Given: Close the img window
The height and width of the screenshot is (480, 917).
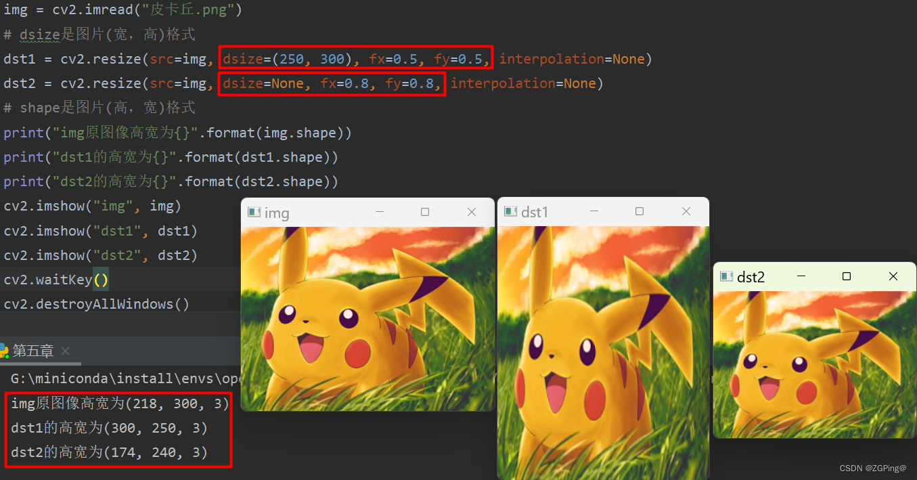Looking at the screenshot, I should (472, 212).
